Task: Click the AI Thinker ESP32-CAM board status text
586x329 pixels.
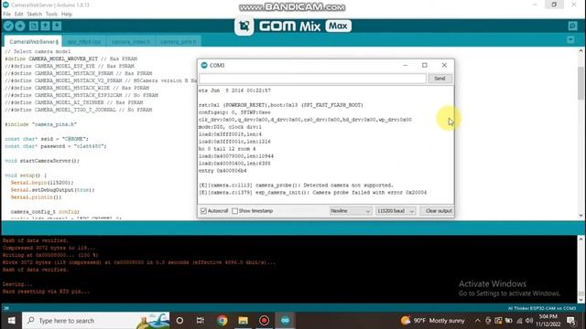Action: click(x=542, y=309)
